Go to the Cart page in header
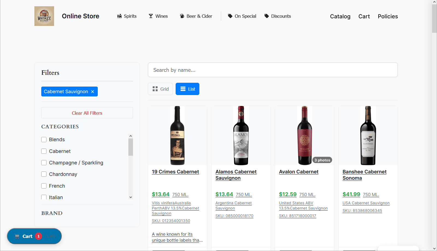This screenshot has height=251, width=437. (364, 16)
